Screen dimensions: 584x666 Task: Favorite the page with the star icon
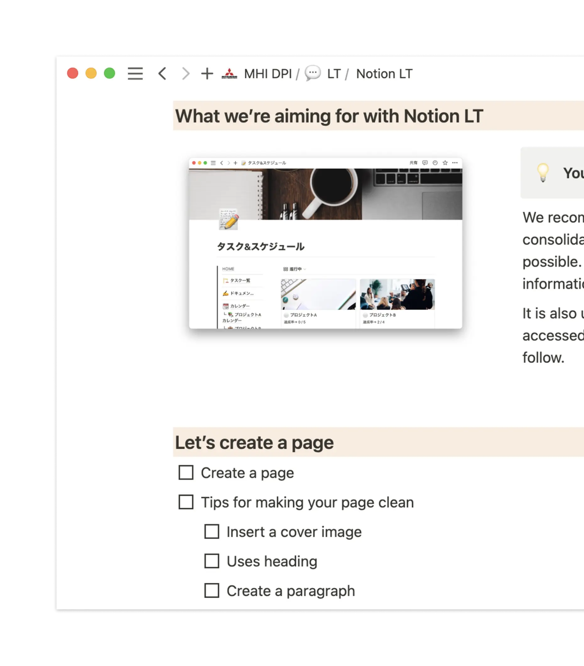(x=445, y=162)
